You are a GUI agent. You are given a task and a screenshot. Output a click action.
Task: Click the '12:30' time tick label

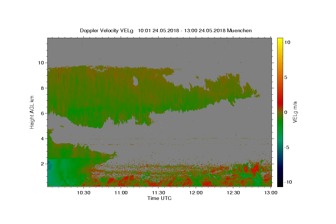233,193
